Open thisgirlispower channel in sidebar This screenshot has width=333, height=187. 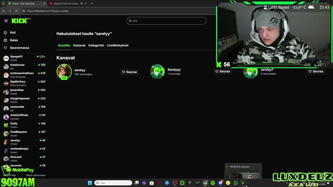tap(24, 100)
